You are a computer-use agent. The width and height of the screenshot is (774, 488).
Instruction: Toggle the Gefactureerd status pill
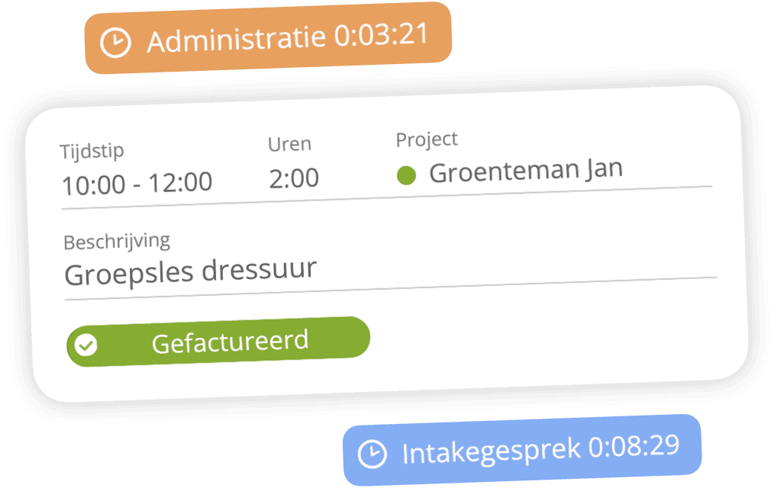coord(218,342)
